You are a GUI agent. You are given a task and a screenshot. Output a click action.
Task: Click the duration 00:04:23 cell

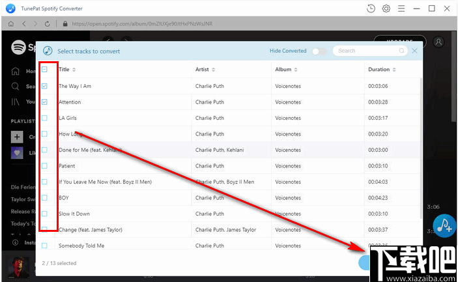[378, 198]
